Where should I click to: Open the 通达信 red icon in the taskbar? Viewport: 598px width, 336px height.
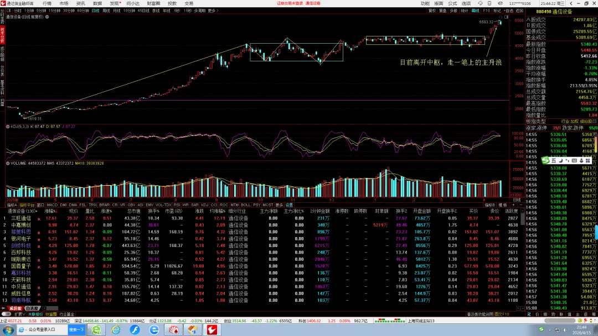(212, 329)
